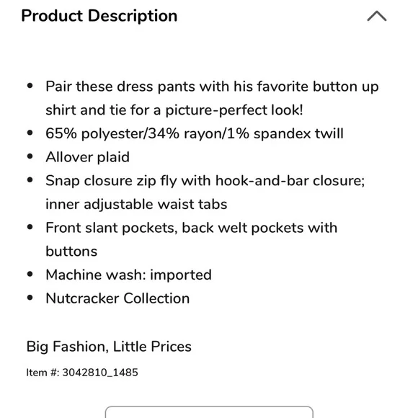The width and height of the screenshot is (418, 418).
Task: Click the 'Snap closure zip fly' line
Action: point(205,181)
